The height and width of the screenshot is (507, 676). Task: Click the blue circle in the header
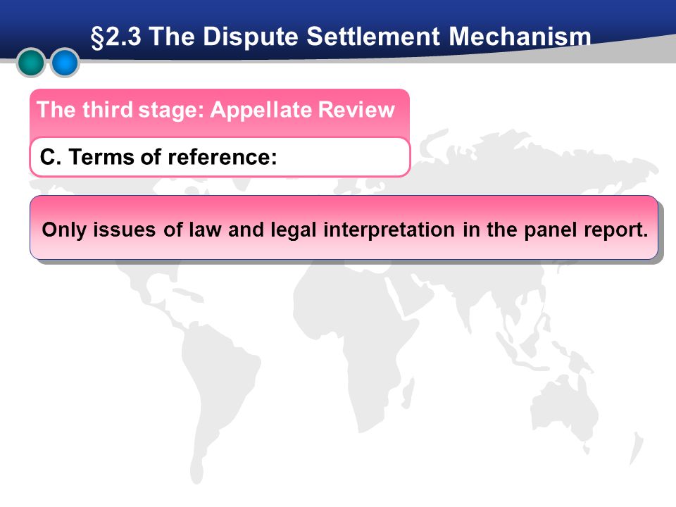(x=65, y=63)
